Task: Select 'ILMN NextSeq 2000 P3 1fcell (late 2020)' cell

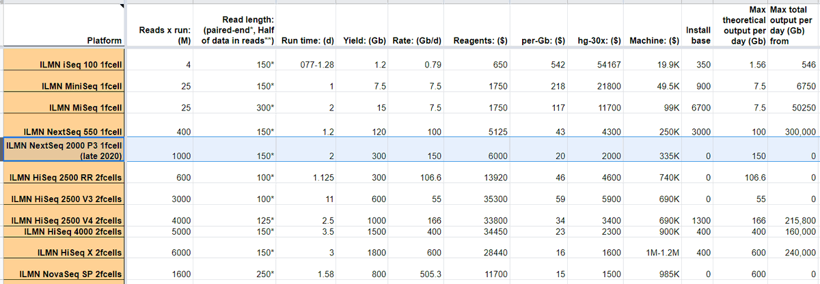Action: (x=65, y=150)
